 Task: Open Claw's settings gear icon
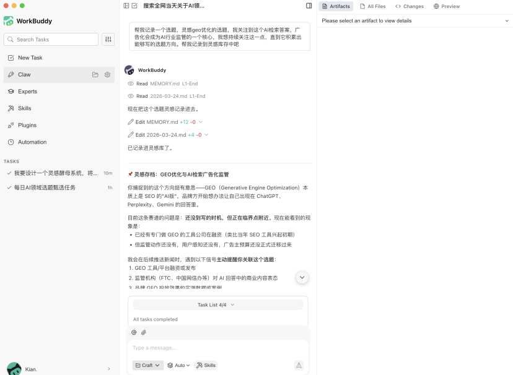[107, 74]
